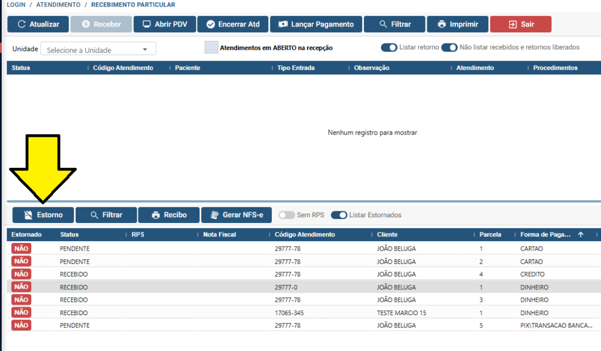The width and height of the screenshot is (601, 351).
Task: Open the PDV with Abrir PDV
Action: point(164,24)
